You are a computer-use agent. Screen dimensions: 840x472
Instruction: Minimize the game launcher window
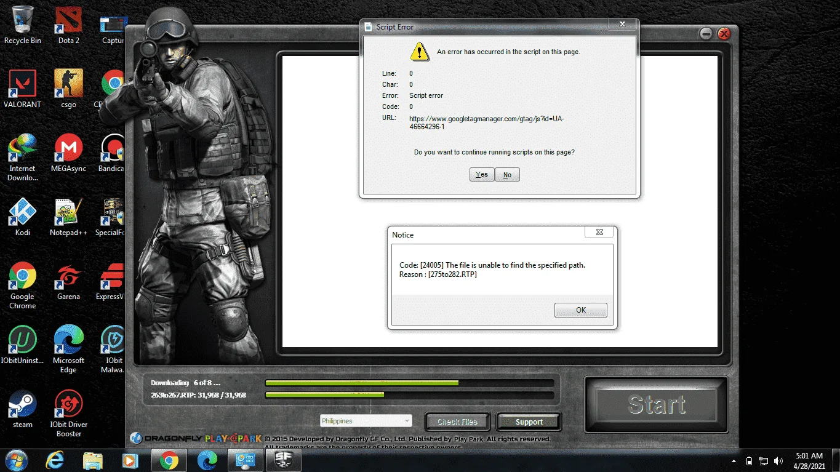(706, 34)
